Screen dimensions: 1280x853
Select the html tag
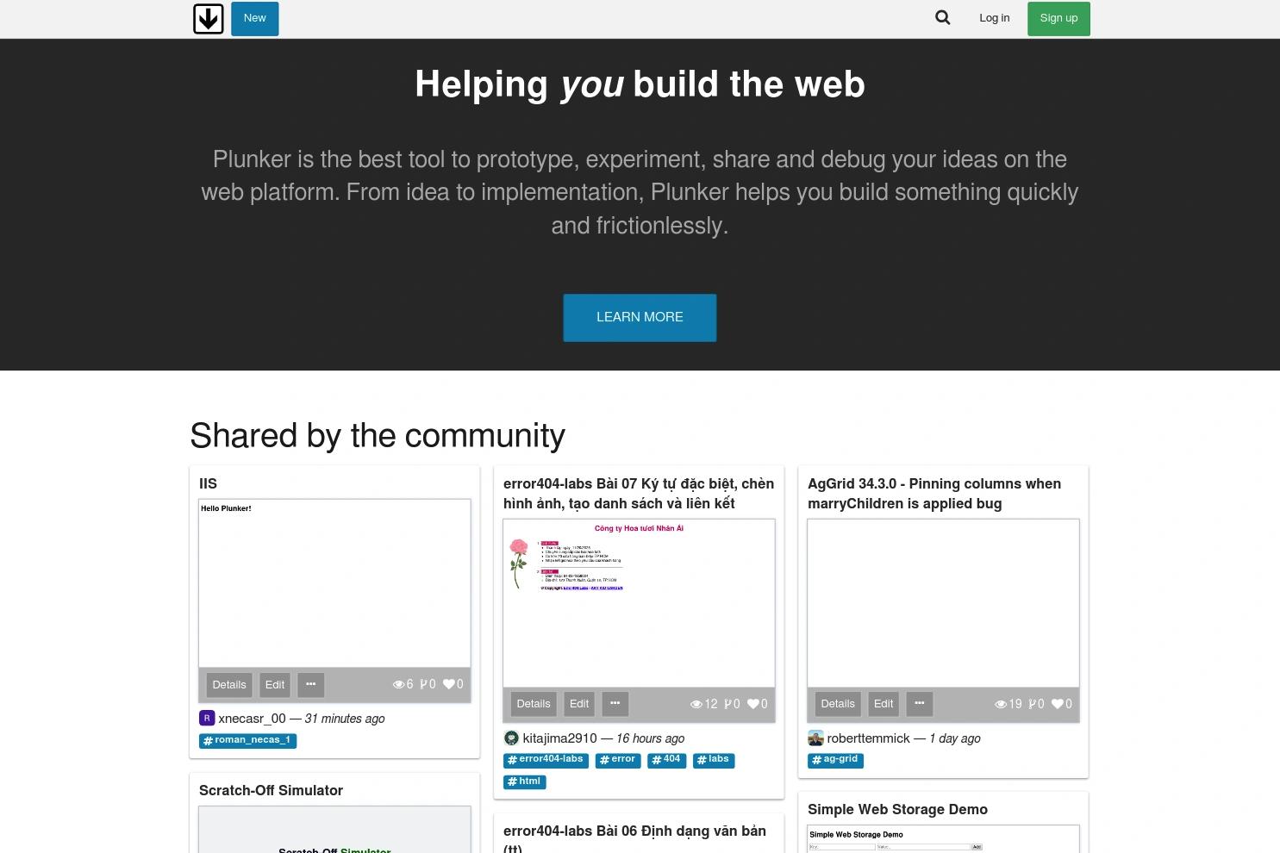[x=525, y=782]
